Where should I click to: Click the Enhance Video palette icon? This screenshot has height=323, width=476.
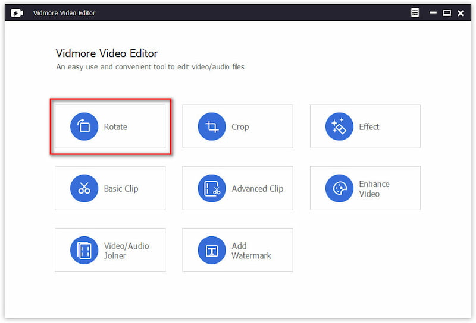tap(339, 188)
